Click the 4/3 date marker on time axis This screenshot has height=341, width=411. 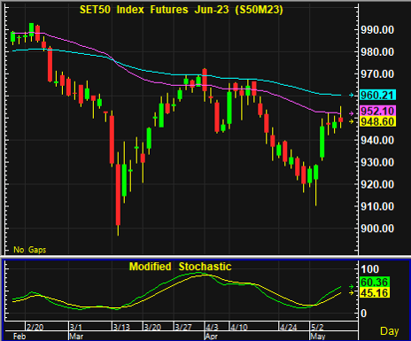coord(212,327)
